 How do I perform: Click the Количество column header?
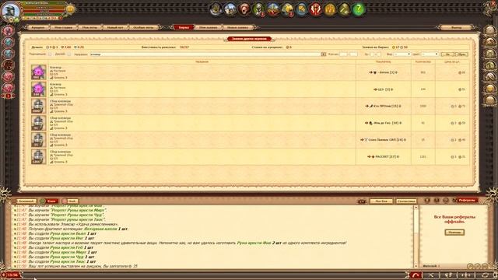[x=423, y=61]
